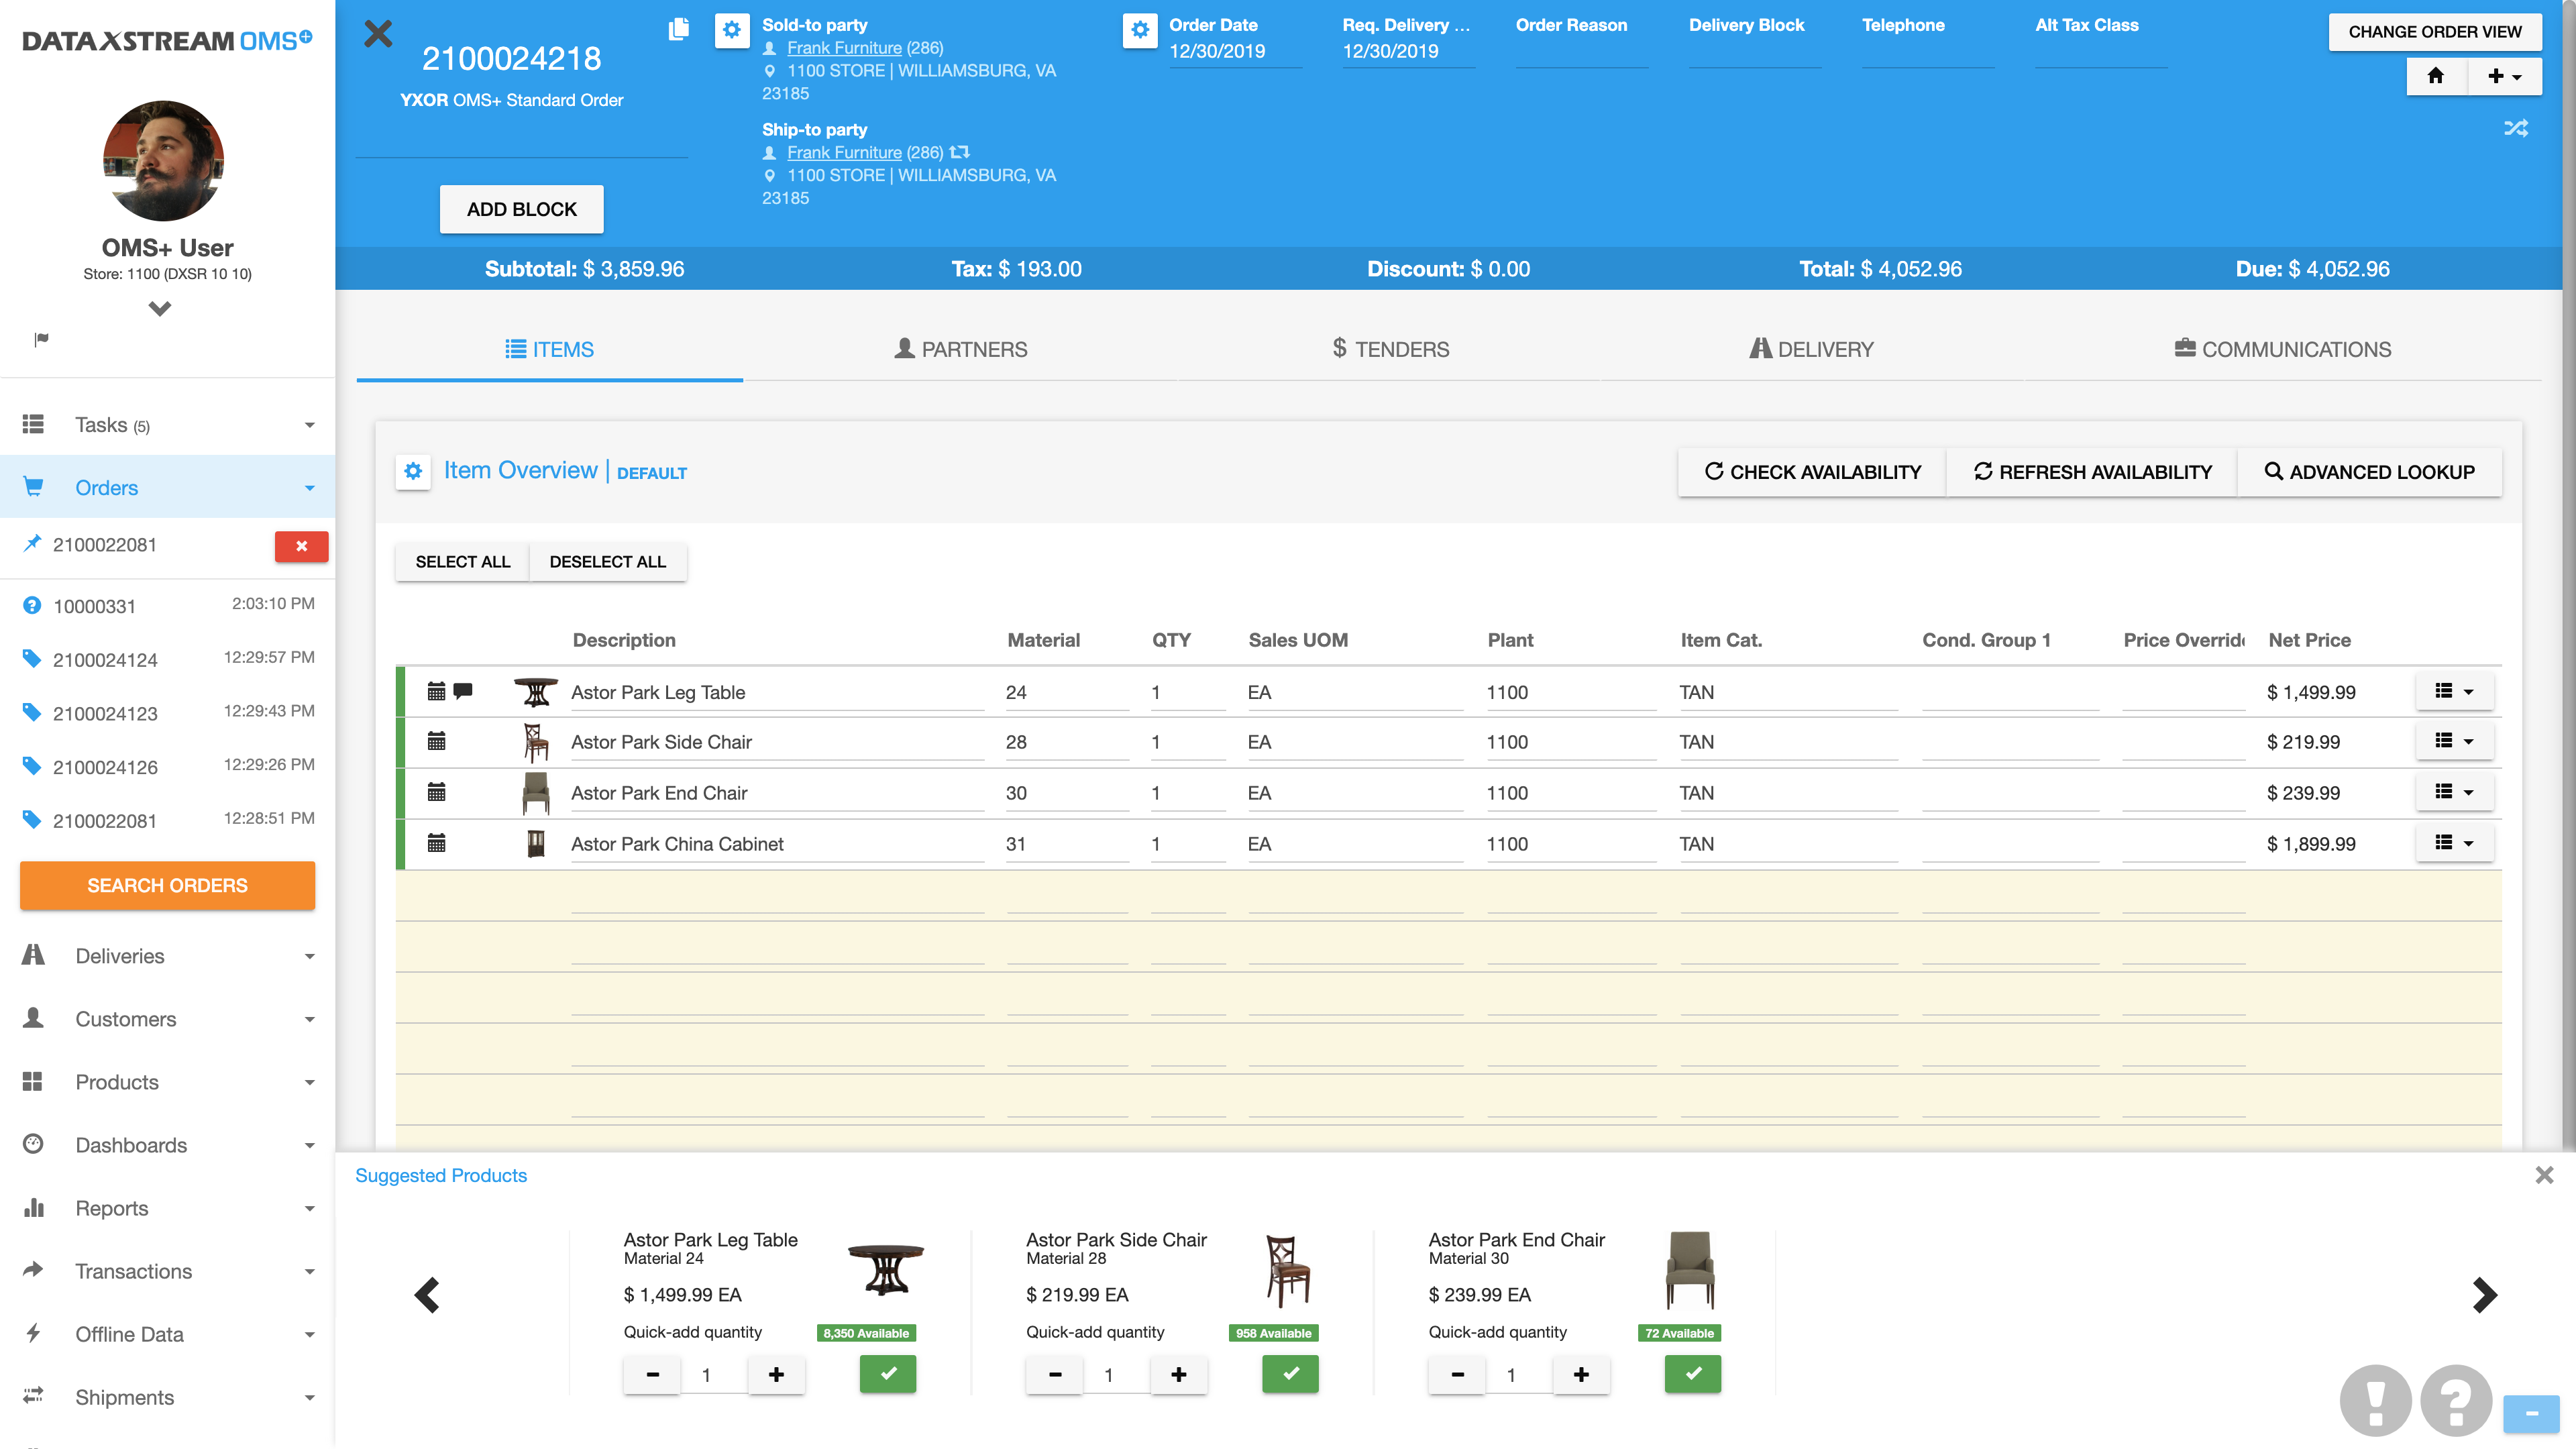
Task: Open Sold-to party settings gear
Action: [731, 29]
